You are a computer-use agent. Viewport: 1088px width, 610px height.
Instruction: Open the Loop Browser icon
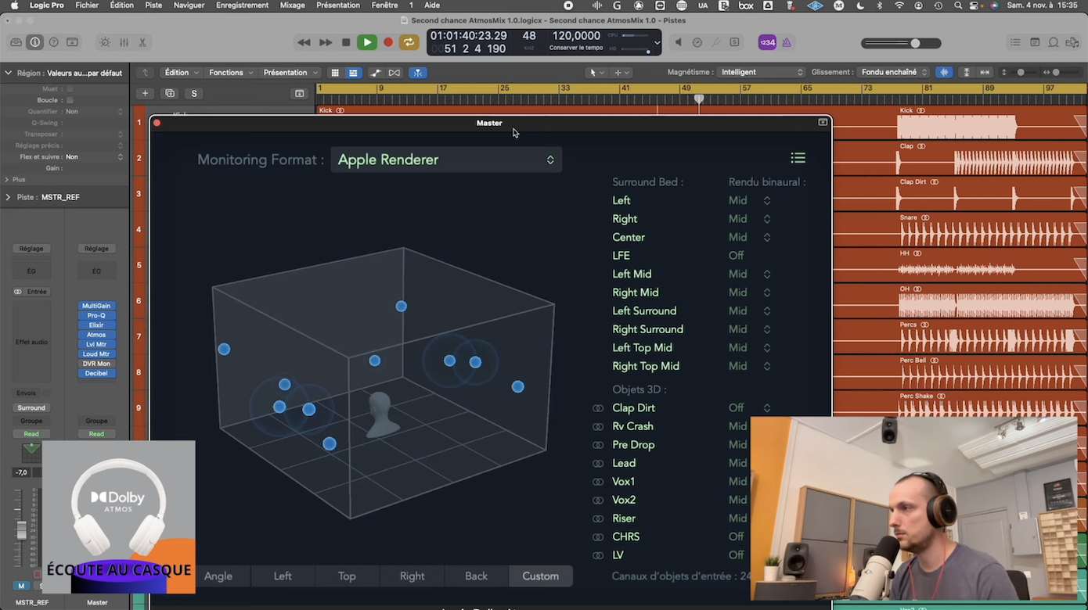[1054, 42]
